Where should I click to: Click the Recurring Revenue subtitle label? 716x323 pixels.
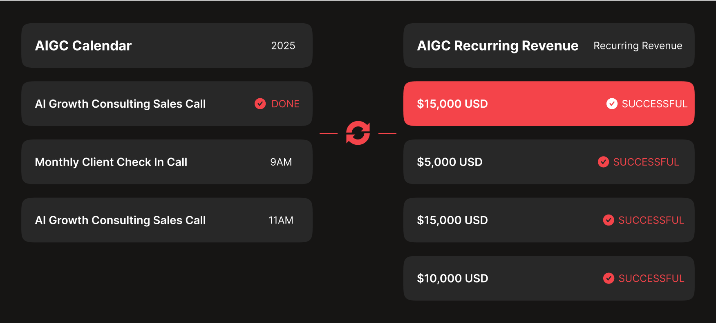638,46
